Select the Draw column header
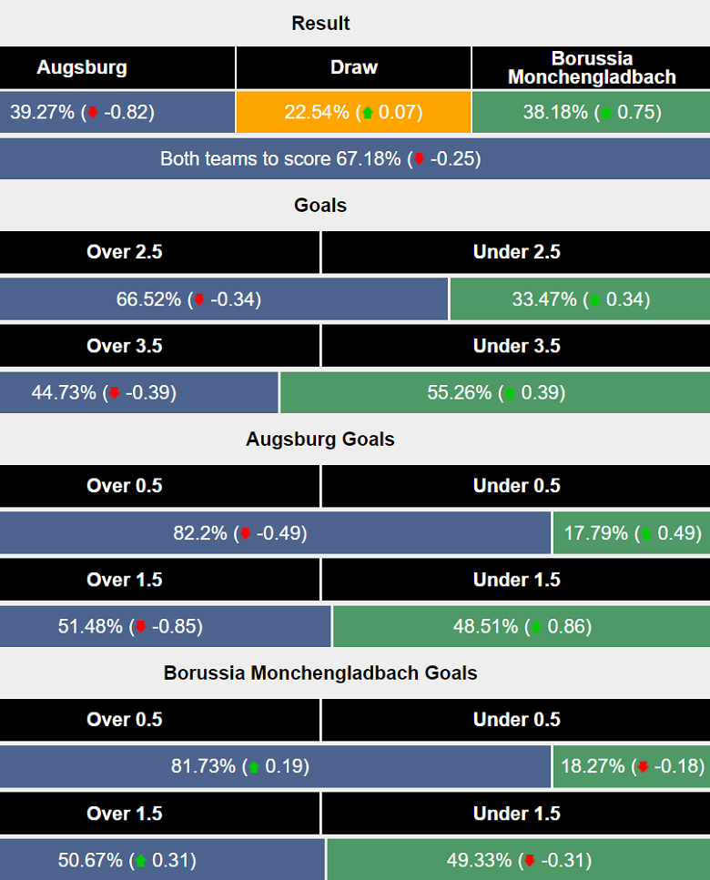The image size is (710, 880). (x=354, y=67)
